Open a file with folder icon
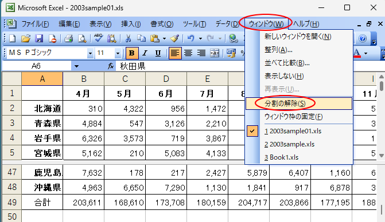Image resolution: width=385 pixels, height=222 pixels. coord(26,38)
